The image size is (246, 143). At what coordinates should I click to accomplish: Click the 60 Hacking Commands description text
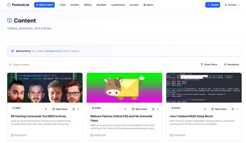[x=41, y=122]
